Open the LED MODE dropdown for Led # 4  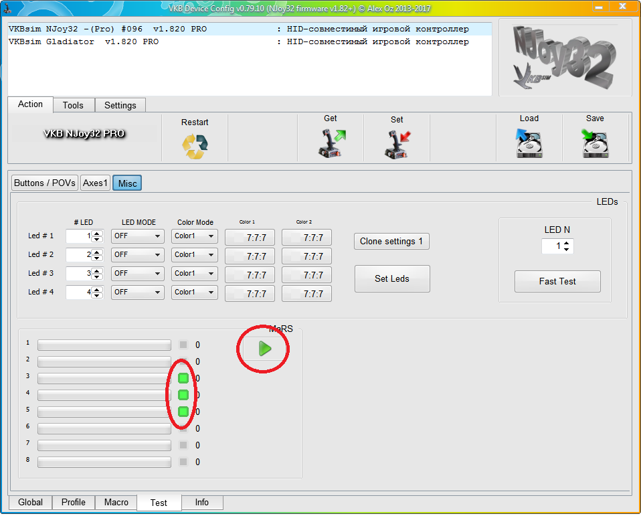coord(137,292)
